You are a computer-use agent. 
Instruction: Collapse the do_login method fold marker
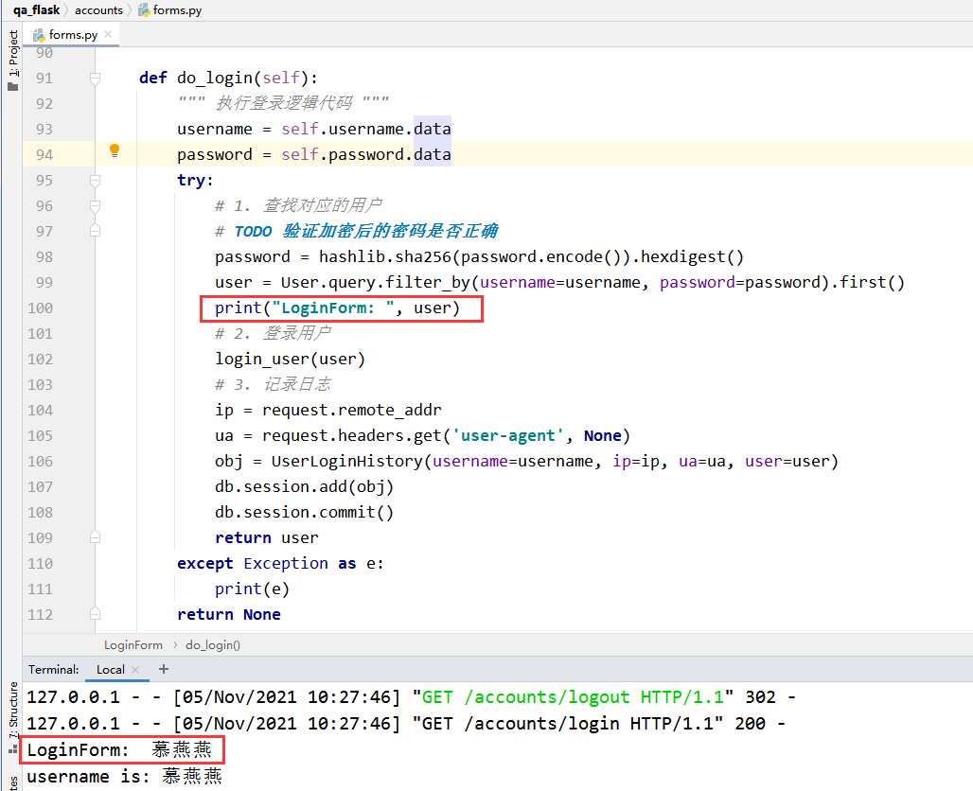coord(95,79)
